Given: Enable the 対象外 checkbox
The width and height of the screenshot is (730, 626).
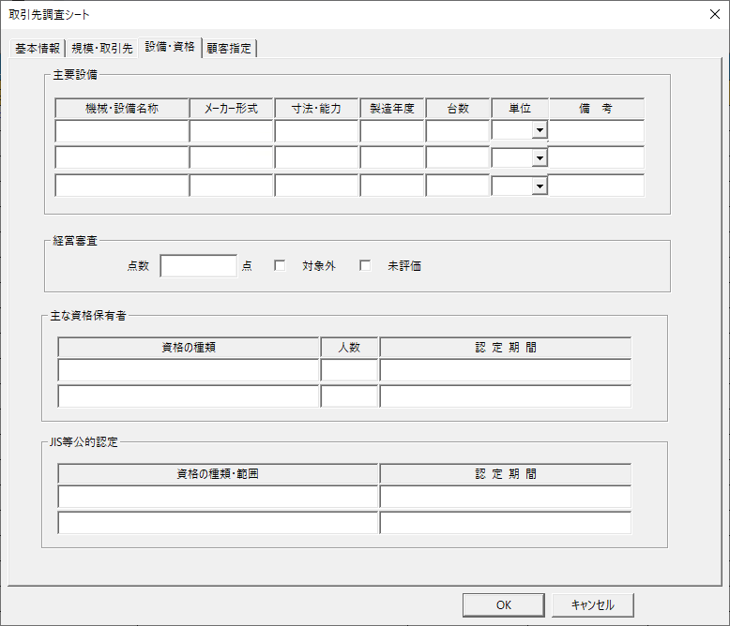Looking at the screenshot, I should coord(280,266).
